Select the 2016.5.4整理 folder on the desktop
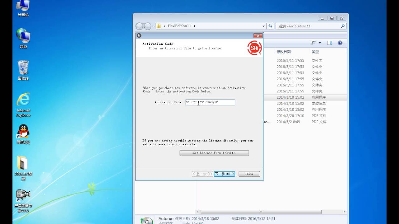The height and width of the screenshot is (224, 399). point(23,168)
